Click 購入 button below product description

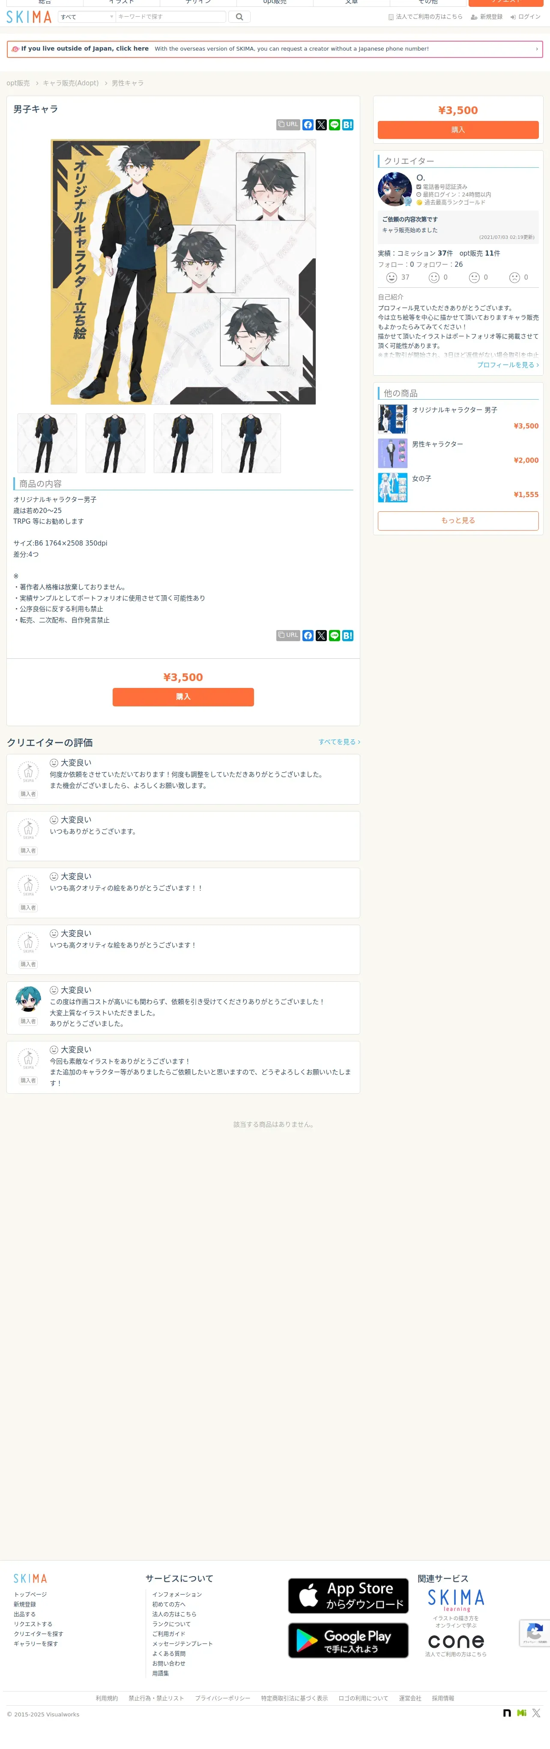(183, 697)
